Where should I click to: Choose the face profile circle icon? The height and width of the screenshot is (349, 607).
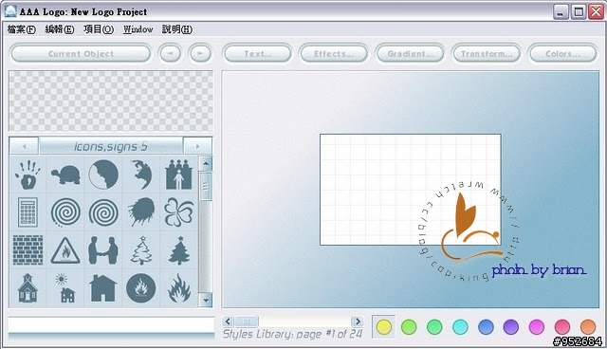[103, 174]
